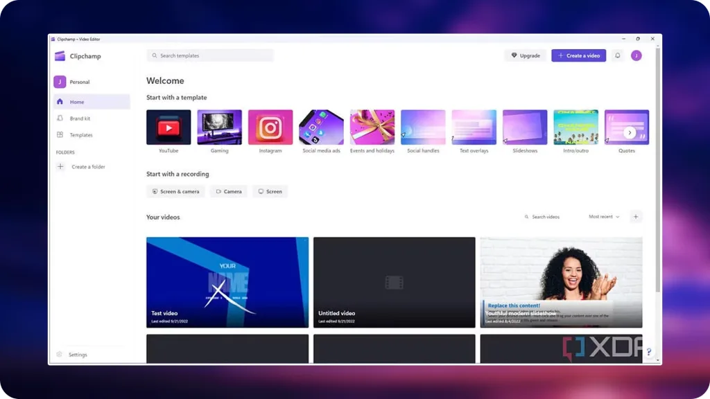
Task: Open the Settings gear in sidebar
Action: [60, 355]
